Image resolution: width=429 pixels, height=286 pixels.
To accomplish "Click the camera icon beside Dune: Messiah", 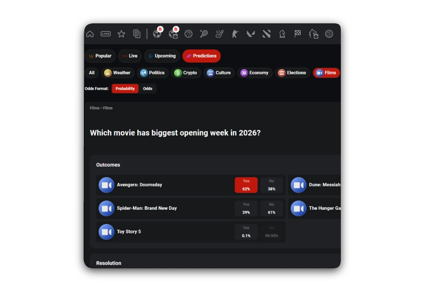I will [298, 185].
